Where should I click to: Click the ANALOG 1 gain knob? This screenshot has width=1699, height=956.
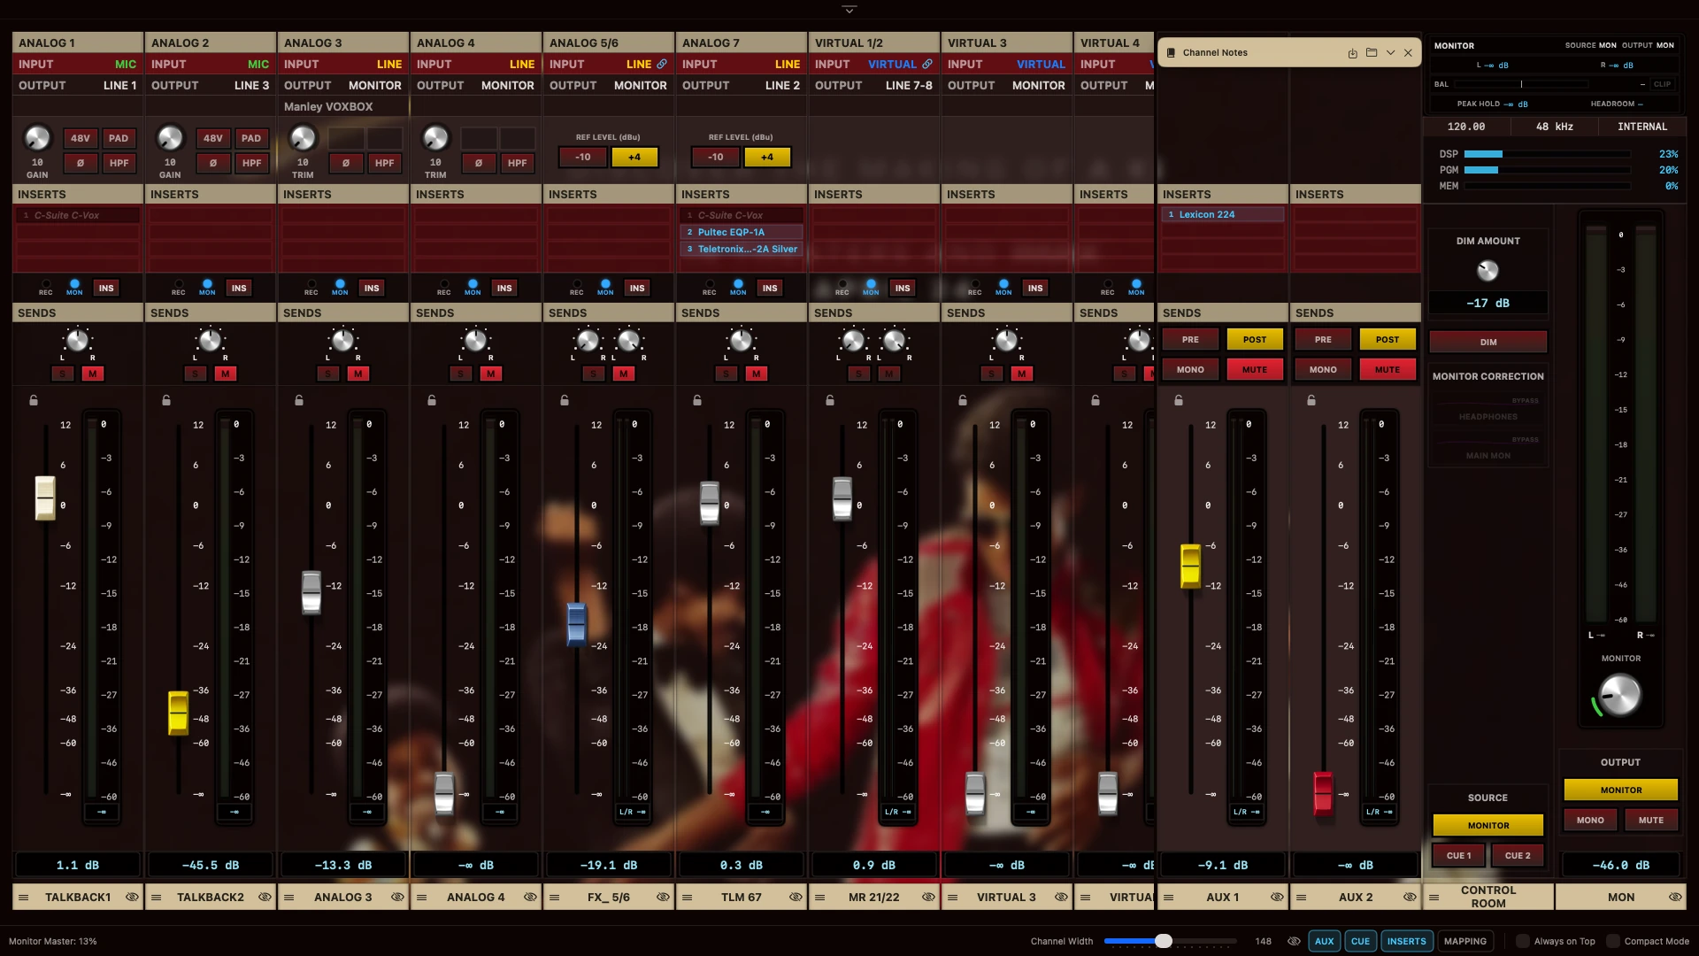37,138
